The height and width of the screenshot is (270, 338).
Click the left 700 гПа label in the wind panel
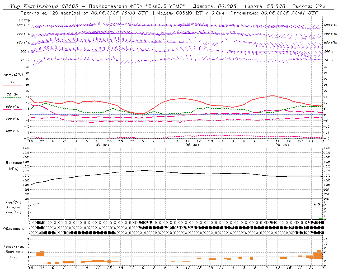click(x=23, y=34)
